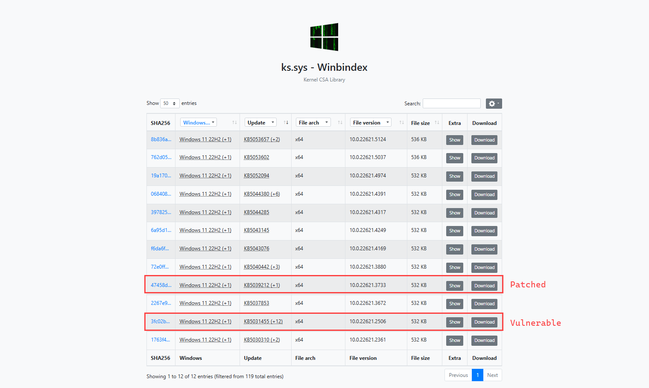The image size is (649, 388).
Task: Open hash link 1763f4...
Action: (160, 340)
